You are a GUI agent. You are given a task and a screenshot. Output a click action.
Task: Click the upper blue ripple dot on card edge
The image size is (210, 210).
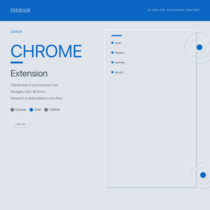(x=199, y=47)
